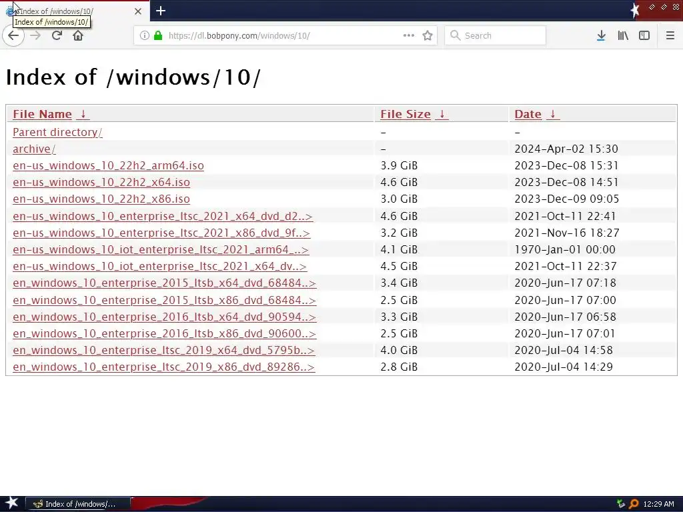Open iot_enterprise_ltsc_2021_x64_dv link

(x=159, y=266)
